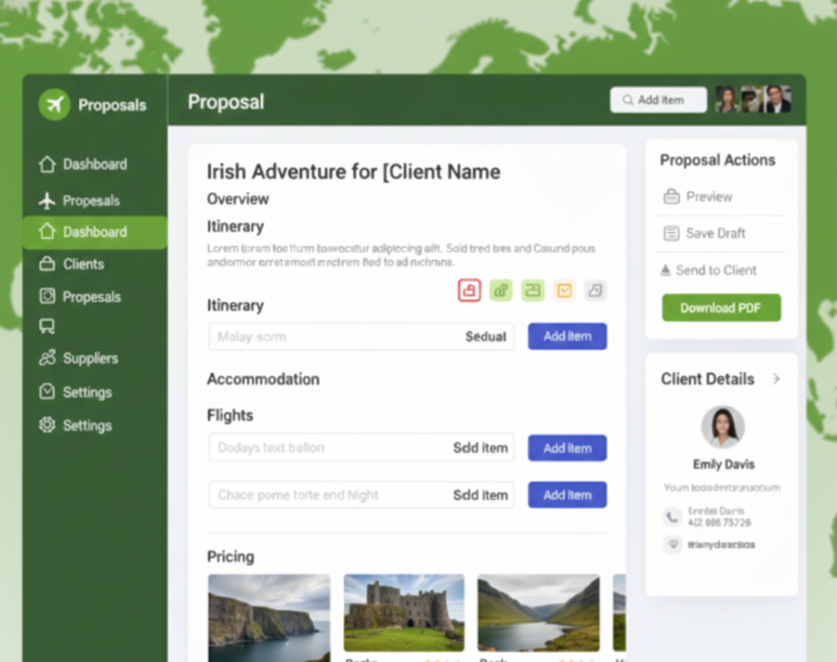Open the unlabeled bus icon in sidebar

47,327
